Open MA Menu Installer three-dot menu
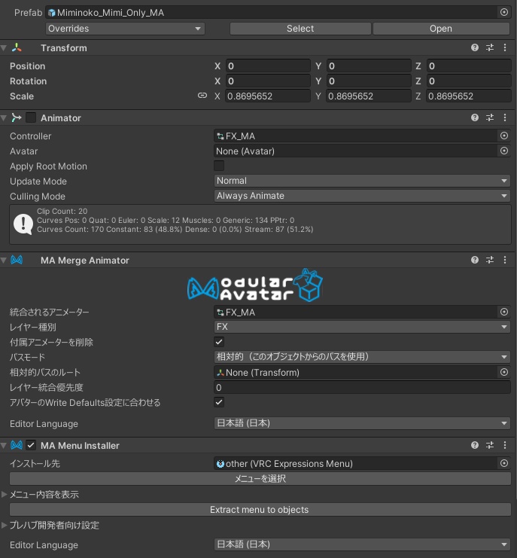The width and height of the screenshot is (517, 558). [505, 445]
